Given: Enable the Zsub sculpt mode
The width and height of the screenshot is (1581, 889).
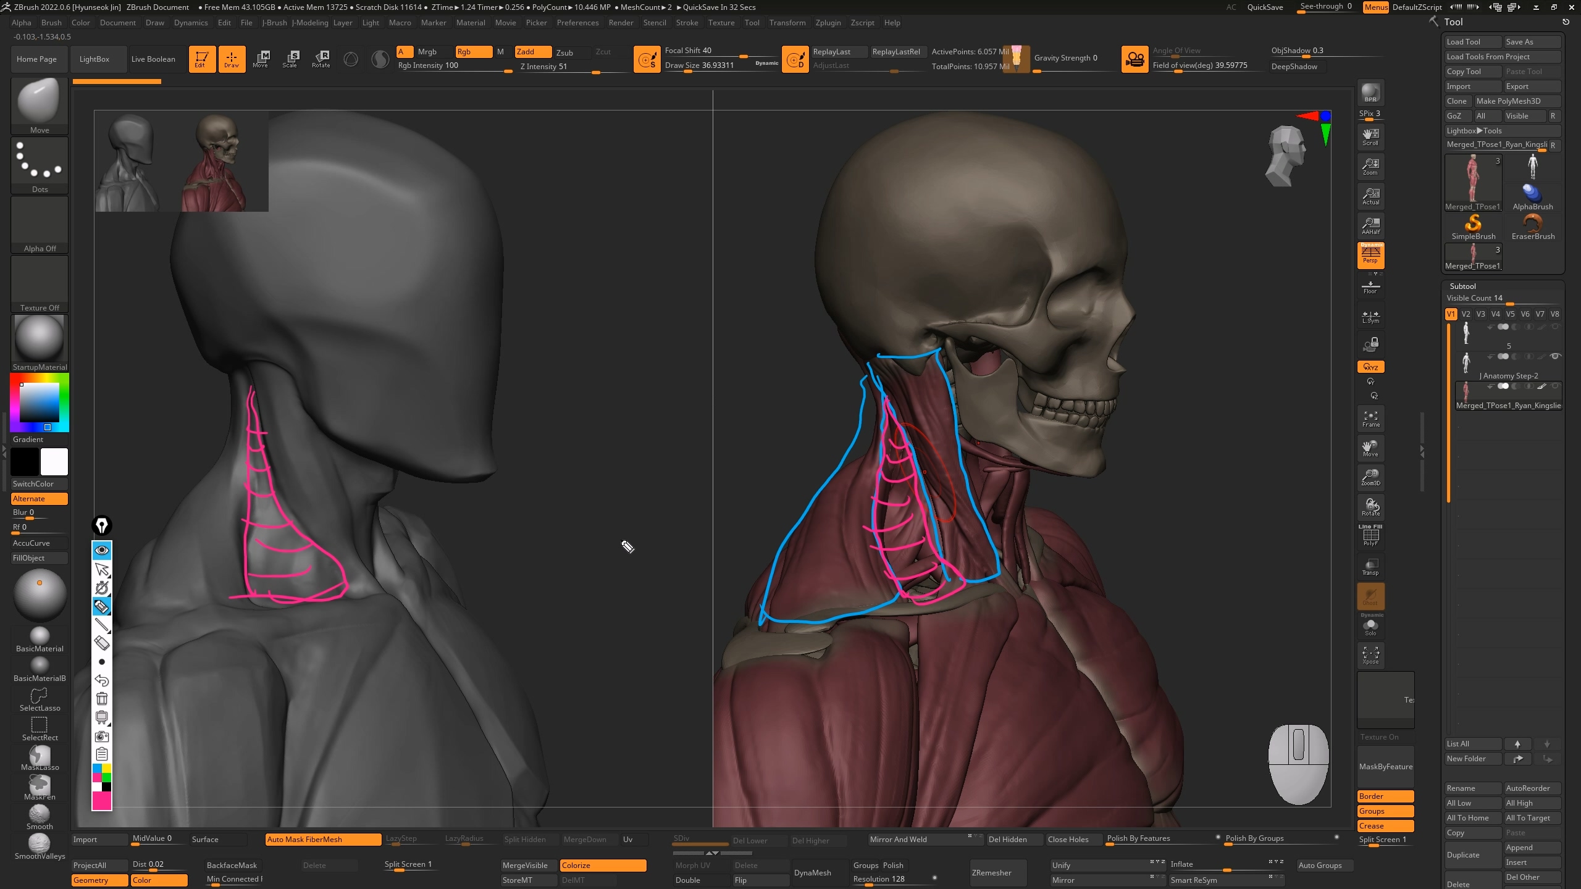Looking at the screenshot, I should 564,52.
